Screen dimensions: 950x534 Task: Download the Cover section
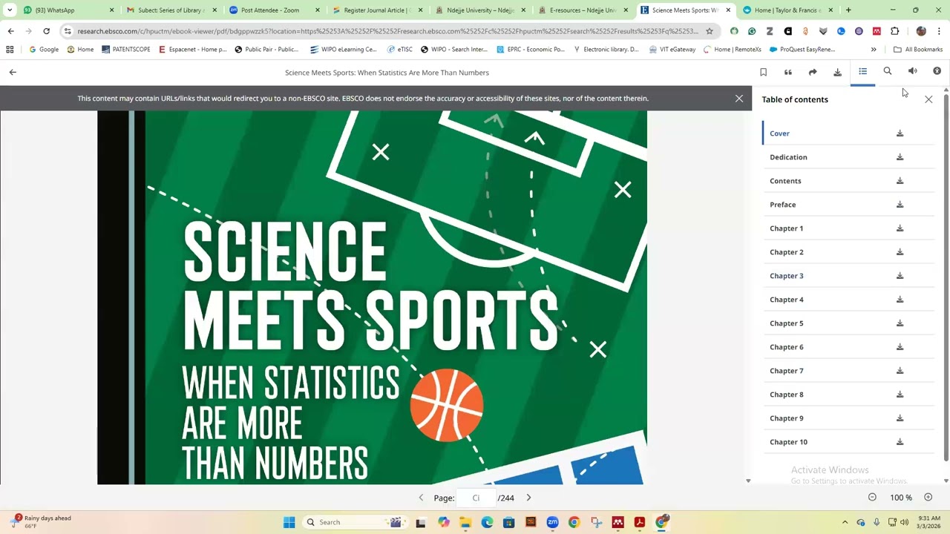pos(900,133)
